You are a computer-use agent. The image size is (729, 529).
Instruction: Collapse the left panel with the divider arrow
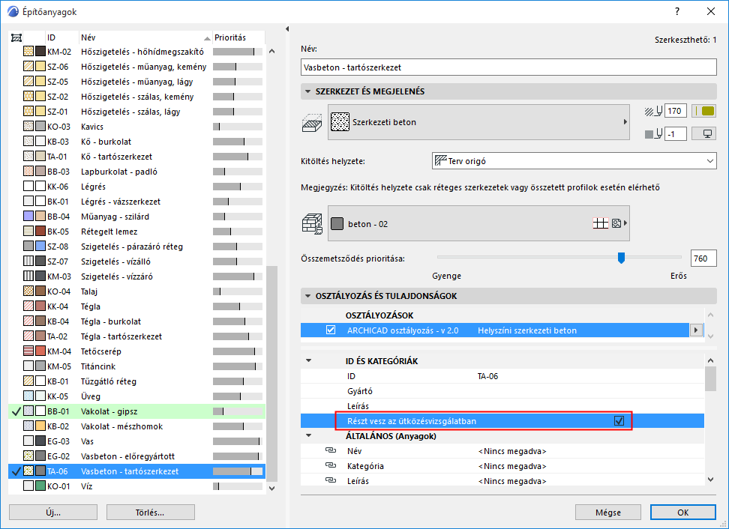pos(287,28)
